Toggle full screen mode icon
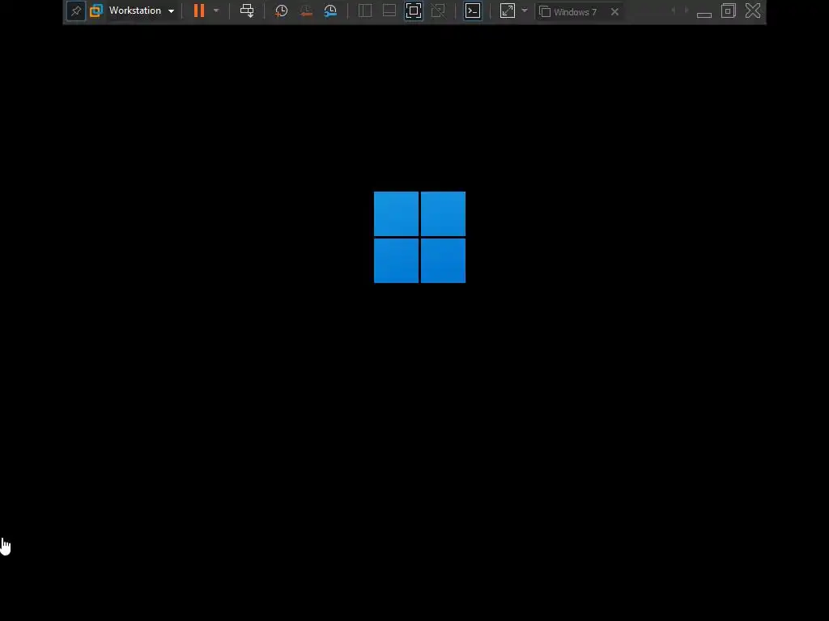Image resolution: width=829 pixels, height=621 pixels. point(414,11)
